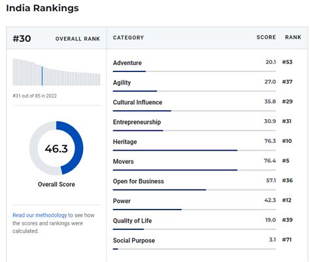
Task: Select the 'Movers' category name
Action: (124, 162)
